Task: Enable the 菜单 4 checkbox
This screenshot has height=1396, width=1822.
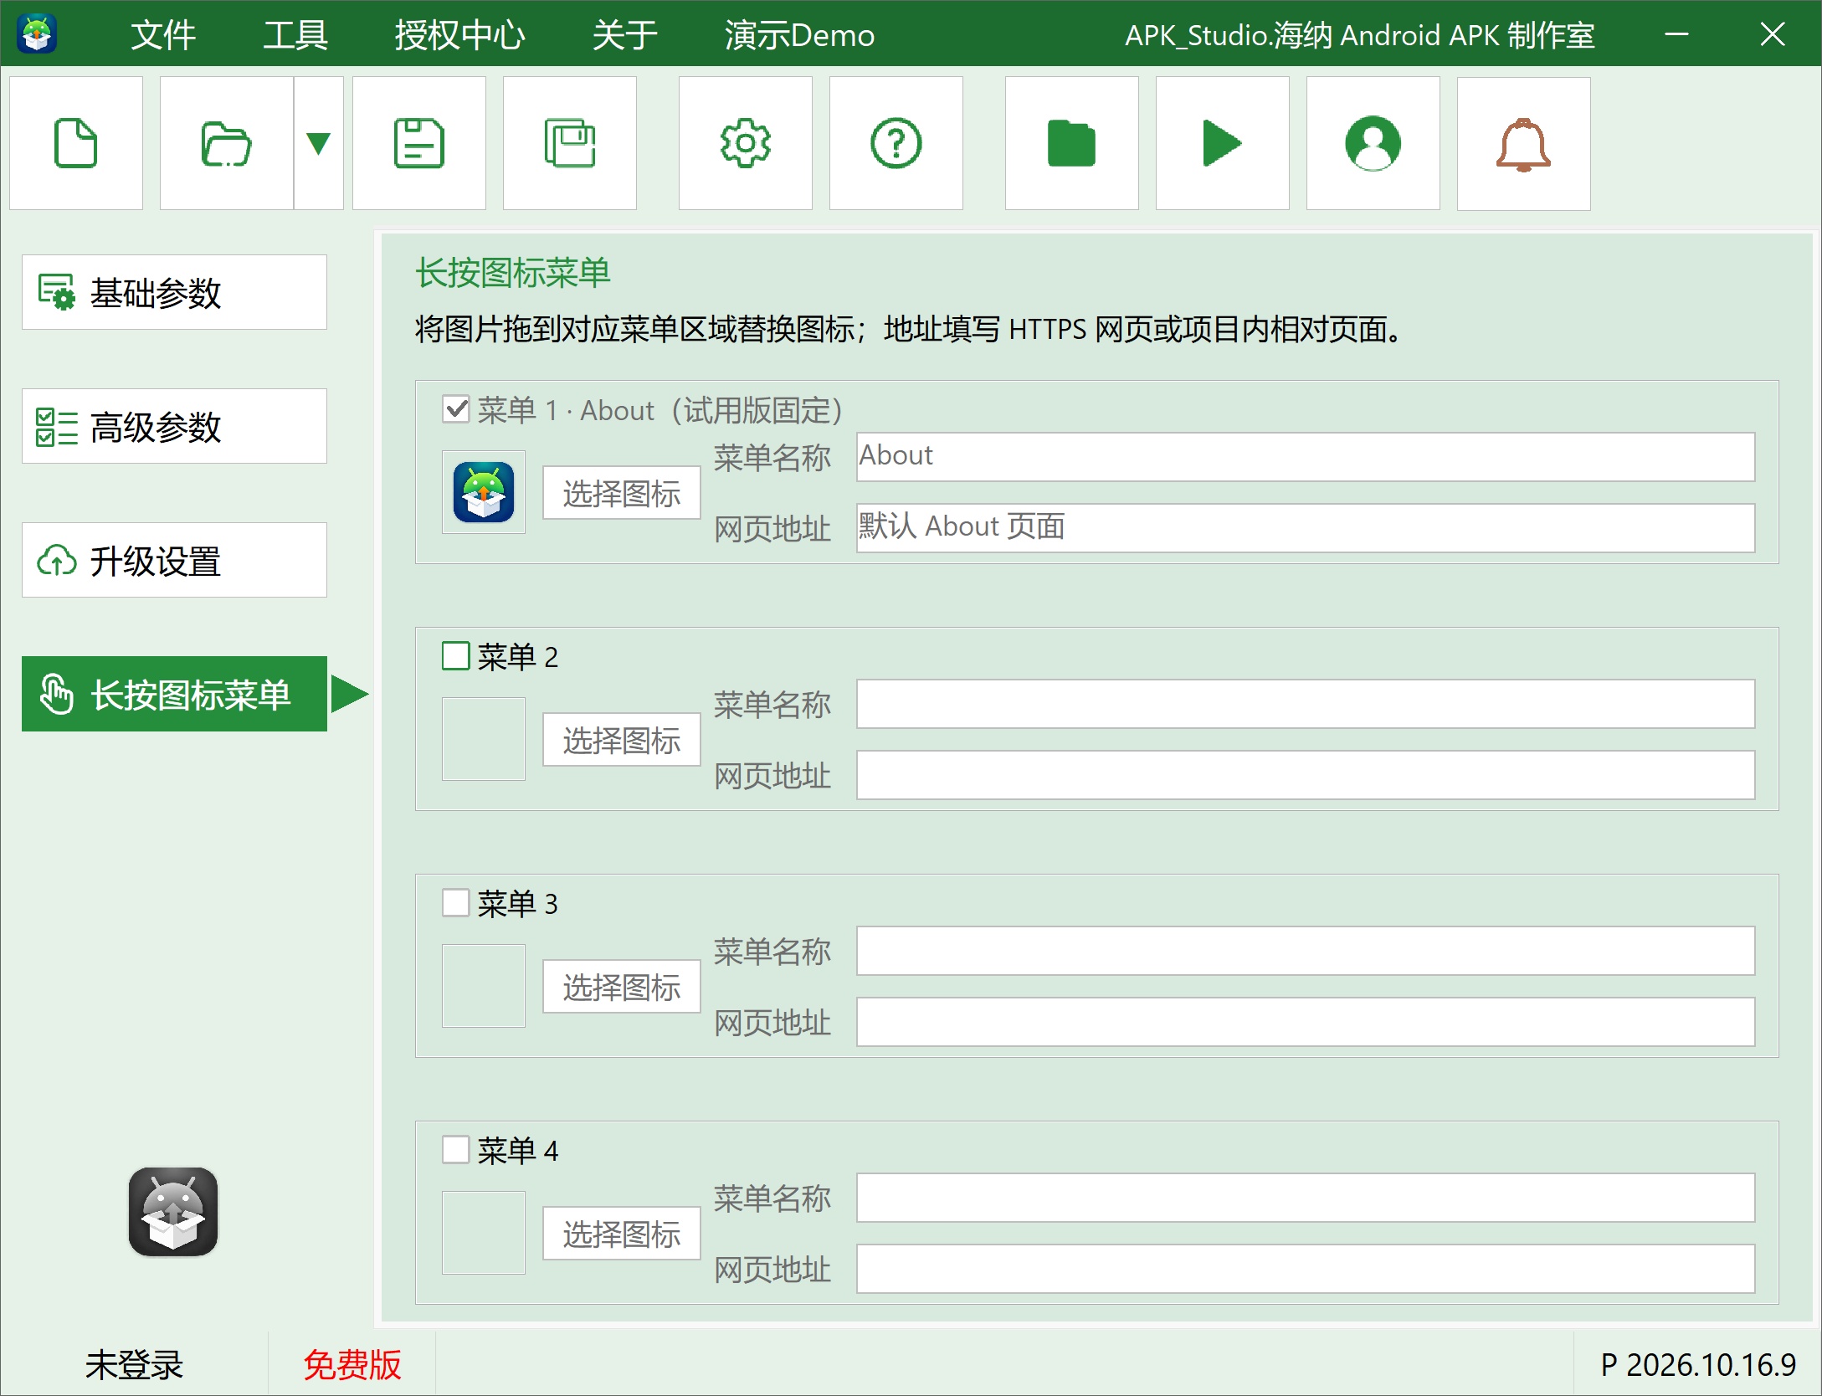Action: (456, 1150)
